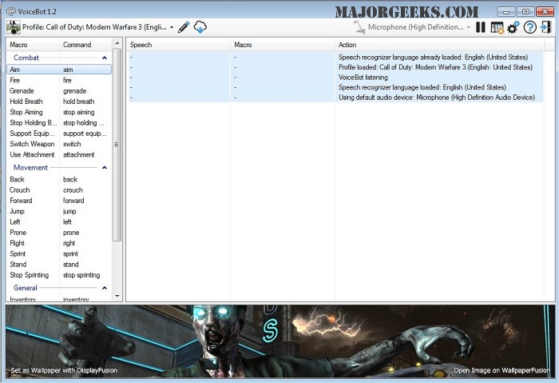Select the Stop Sprinting macro

coord(59,275)
